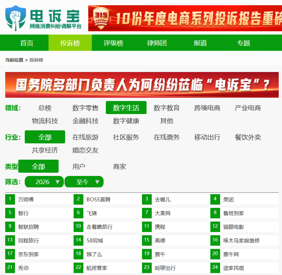Screen dimensions: 282x275
Task: Click the 投诉榜 breadcrumb link
Action: (x=36, y=60)
